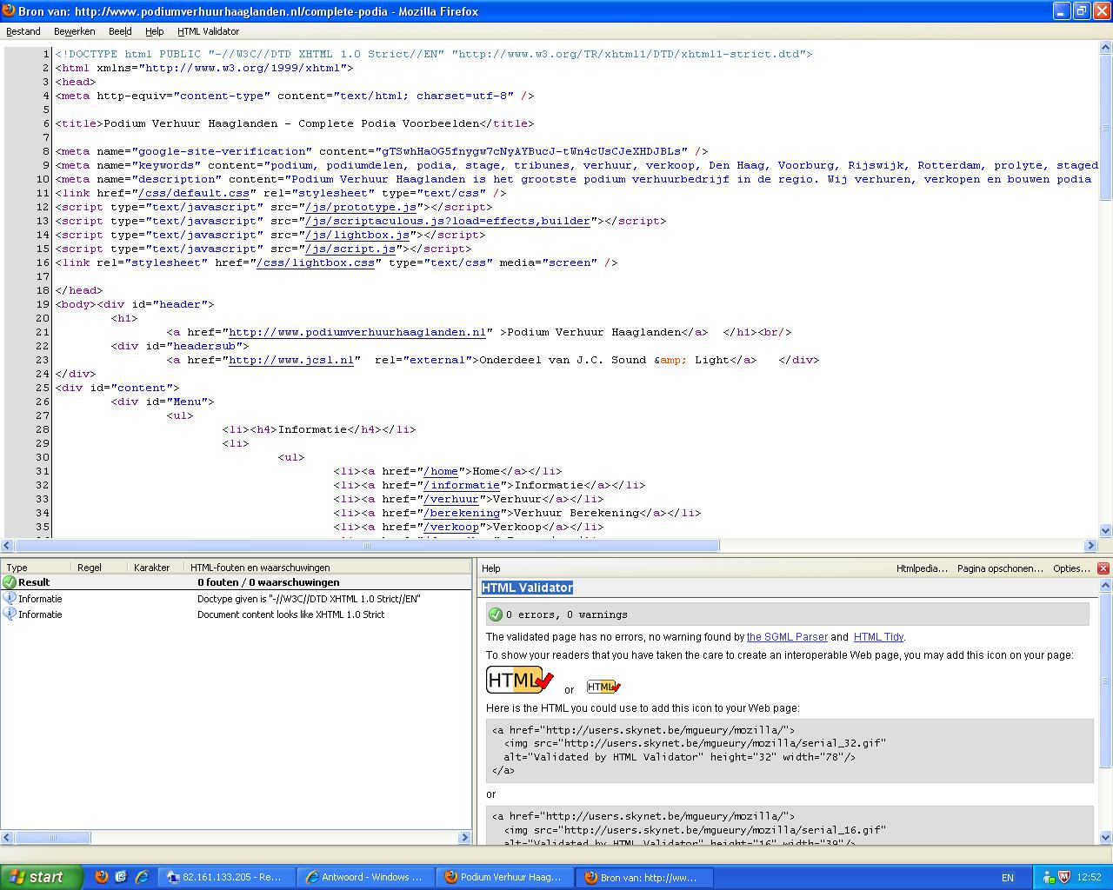Click the 12:52 clock in tray

[1089, 878]
